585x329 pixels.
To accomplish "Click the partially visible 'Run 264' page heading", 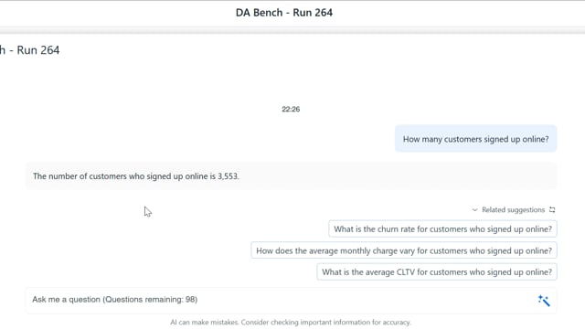I will [29, 50].
